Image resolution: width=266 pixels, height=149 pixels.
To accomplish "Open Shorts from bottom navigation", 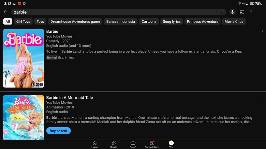I will pos(114,145).
